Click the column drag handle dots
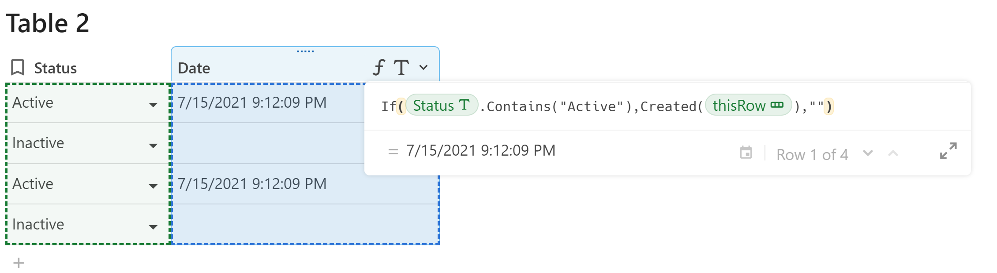The image size is (997, 273). [305, 51]
